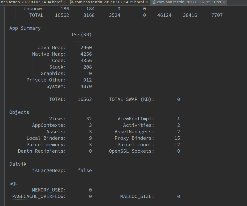The height and width of the screenshot is (206, 247).
Task: Click the 'Java Heap:' label
Action: (x=52, y=48)
